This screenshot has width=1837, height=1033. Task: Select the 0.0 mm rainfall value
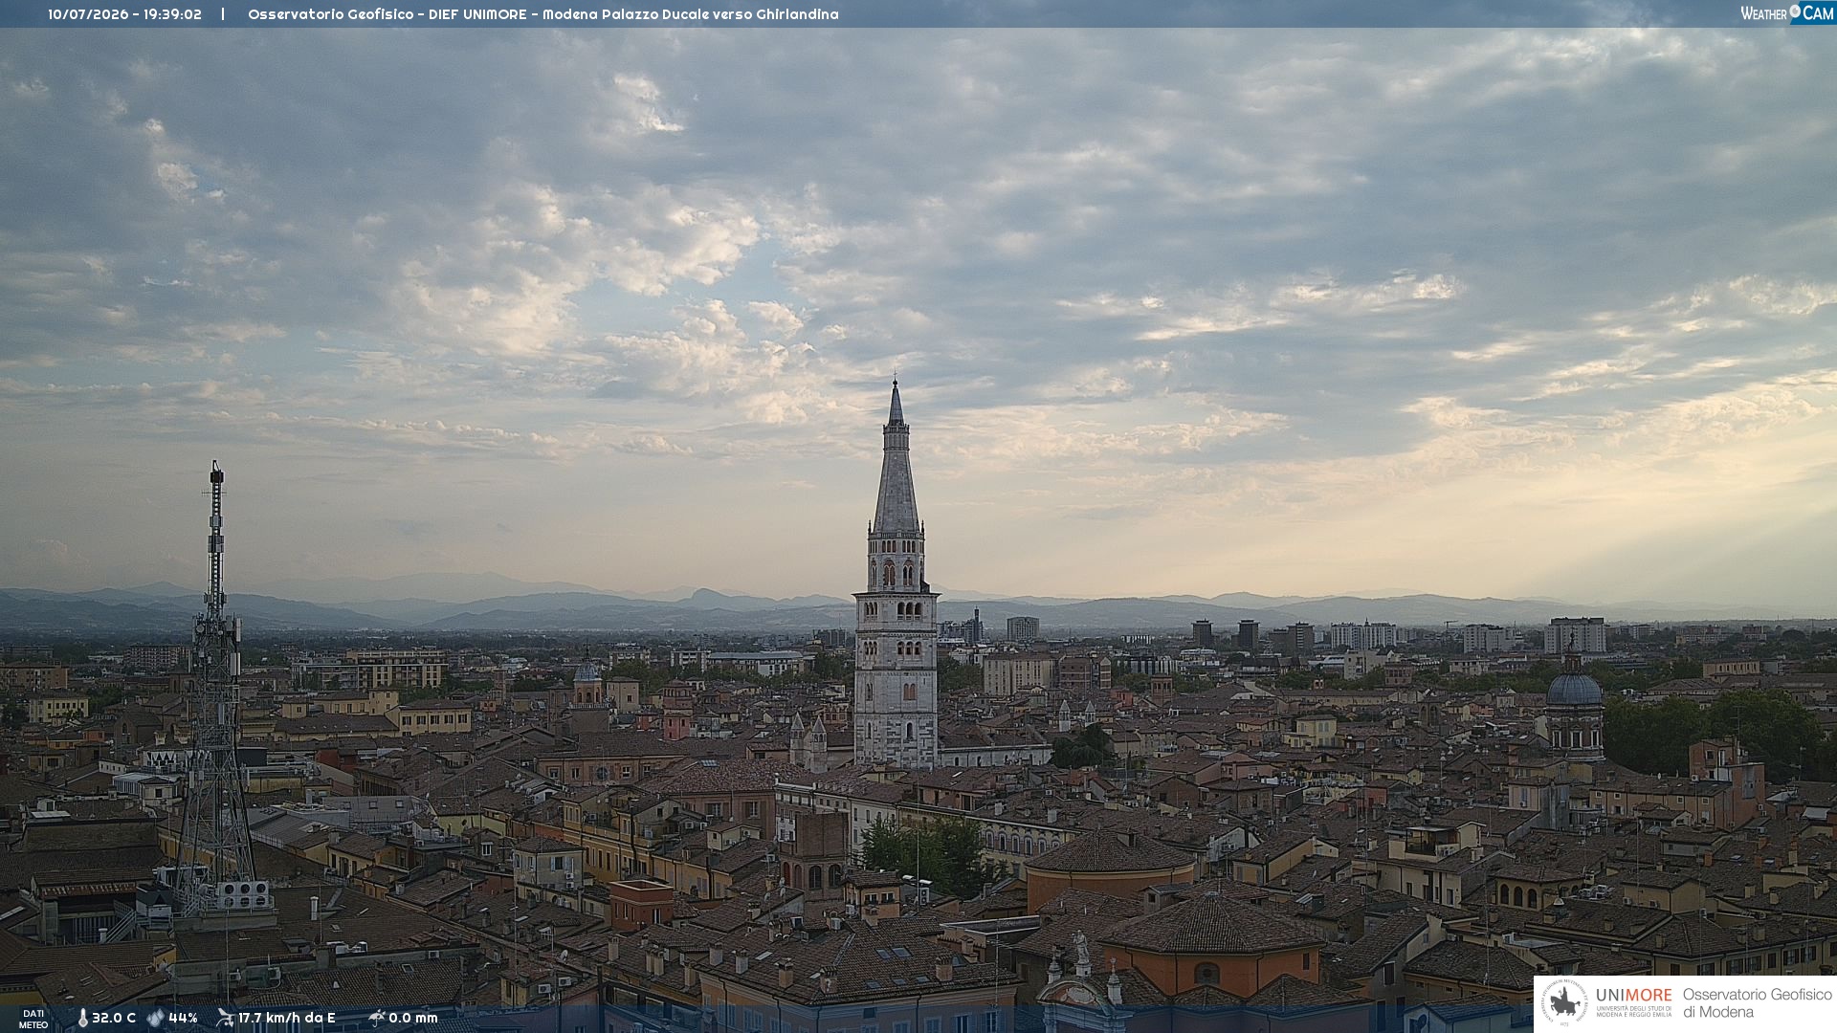pos(412,1018)
